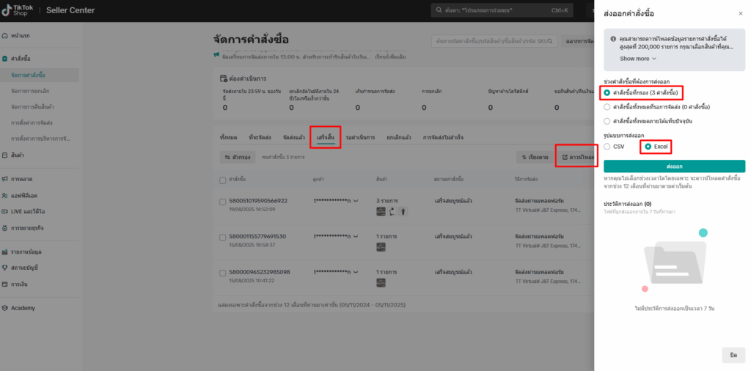
Task: Open the Marketing (การตลาด) megaphone icon
Action: 6,179
